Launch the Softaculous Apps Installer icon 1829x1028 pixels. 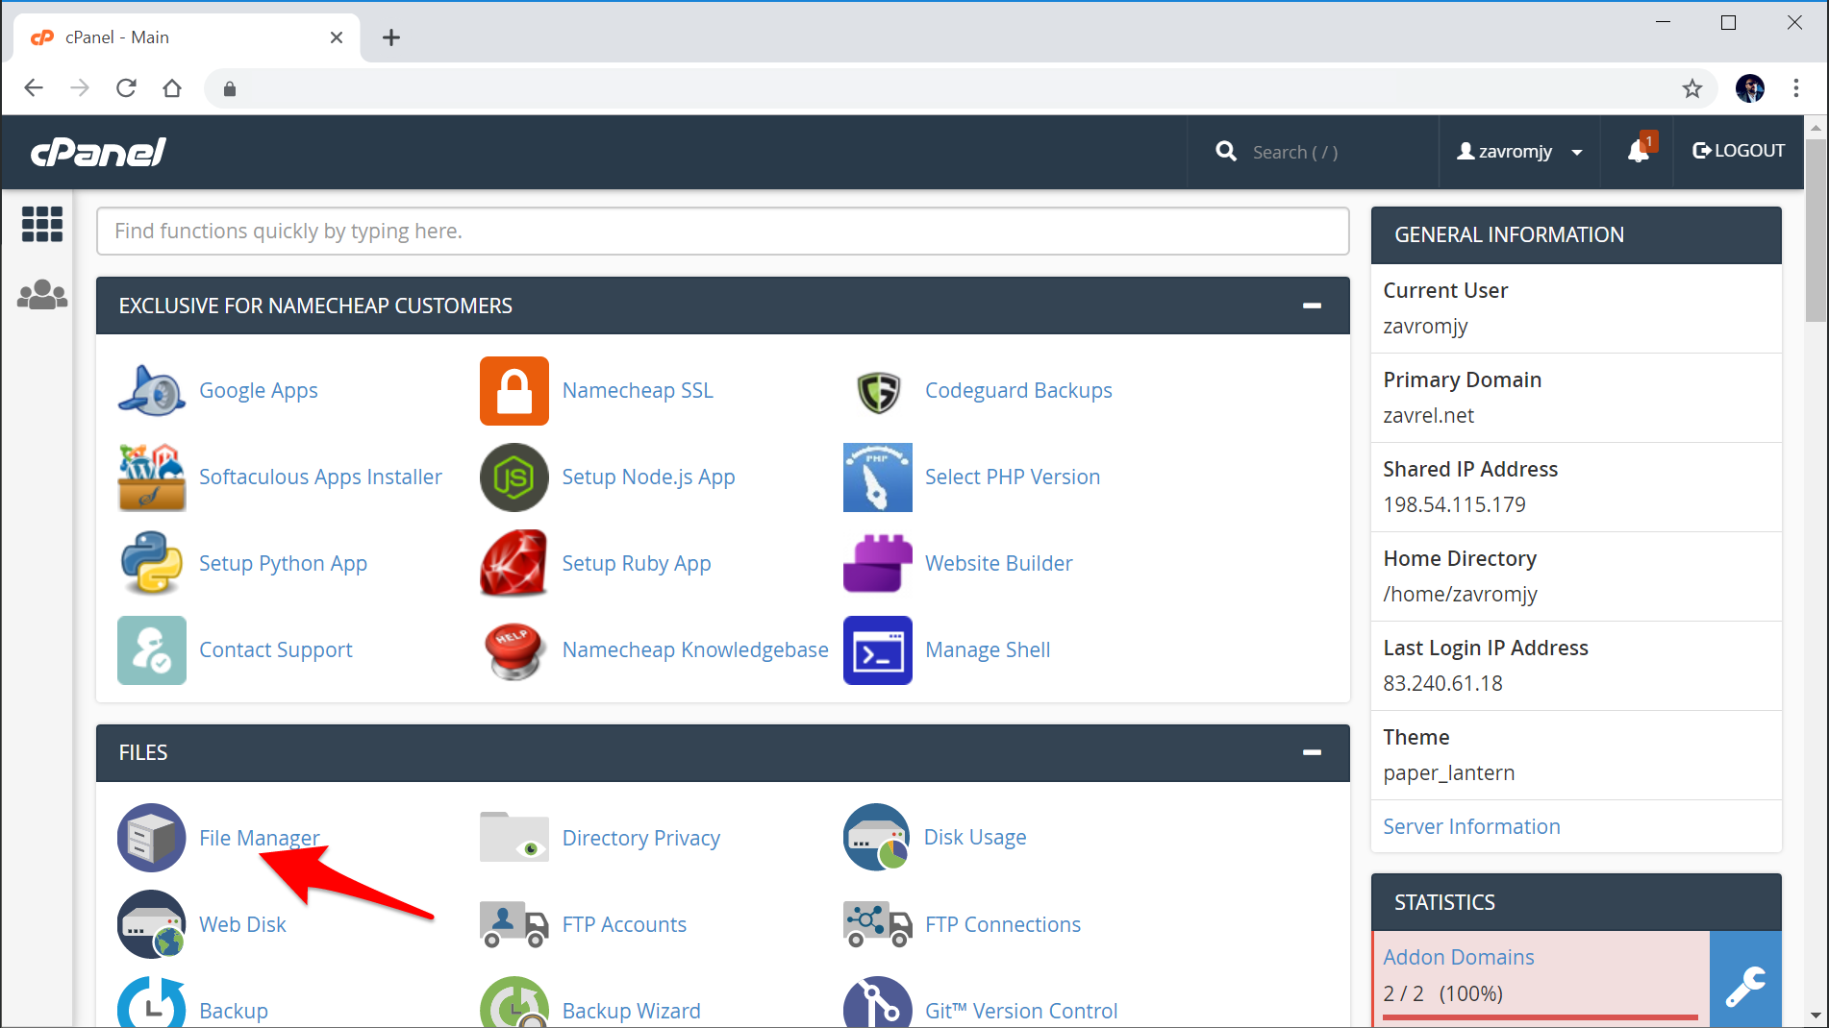(x=152, y=477)
